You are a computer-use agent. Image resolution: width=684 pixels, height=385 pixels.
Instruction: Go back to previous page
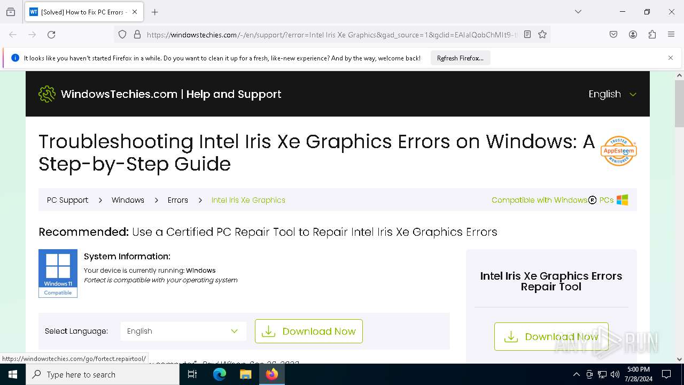[13, 34]
